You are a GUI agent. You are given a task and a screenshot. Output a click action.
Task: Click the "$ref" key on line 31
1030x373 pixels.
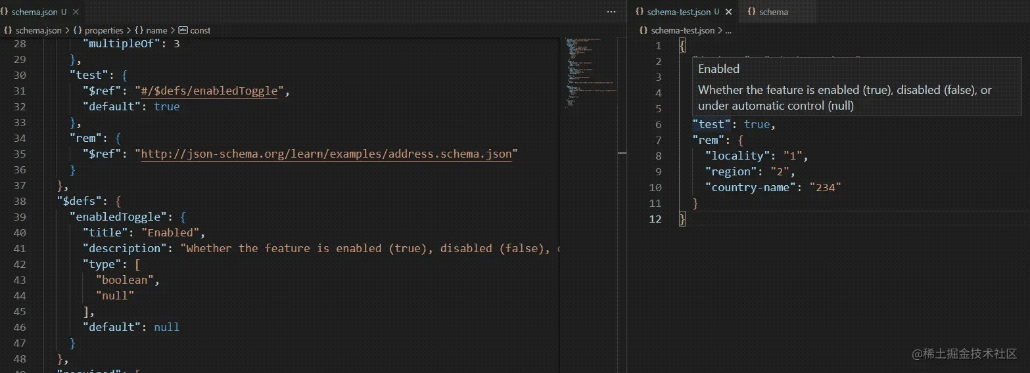(102, 91)
